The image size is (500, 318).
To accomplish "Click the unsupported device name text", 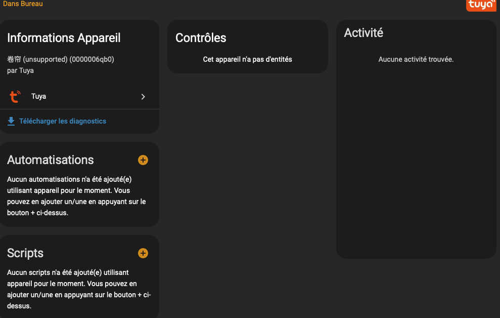I will (x=61, y=59).
